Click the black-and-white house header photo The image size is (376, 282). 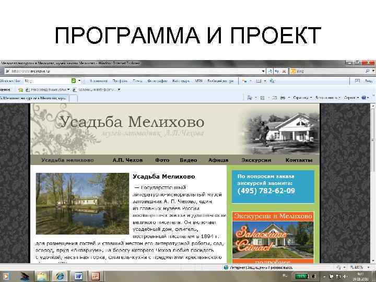coord(280,133)
